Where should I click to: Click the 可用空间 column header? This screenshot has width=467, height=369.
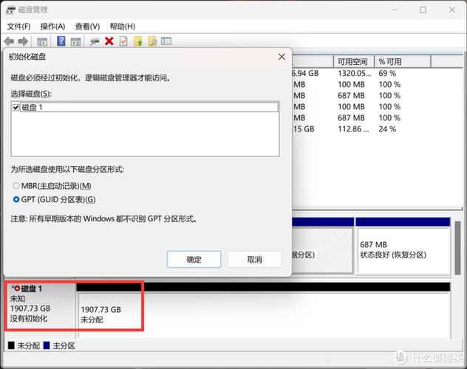pyautogui.click(x=354, y=61)
